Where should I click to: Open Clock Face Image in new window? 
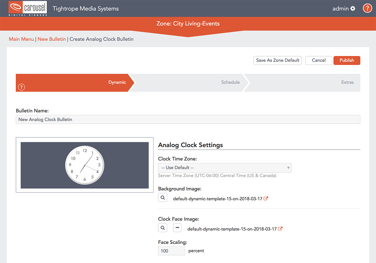pos(281,229)
